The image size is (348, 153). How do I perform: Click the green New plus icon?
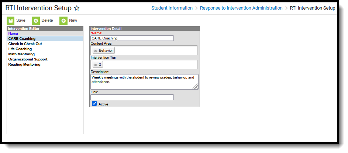point(63,21)
